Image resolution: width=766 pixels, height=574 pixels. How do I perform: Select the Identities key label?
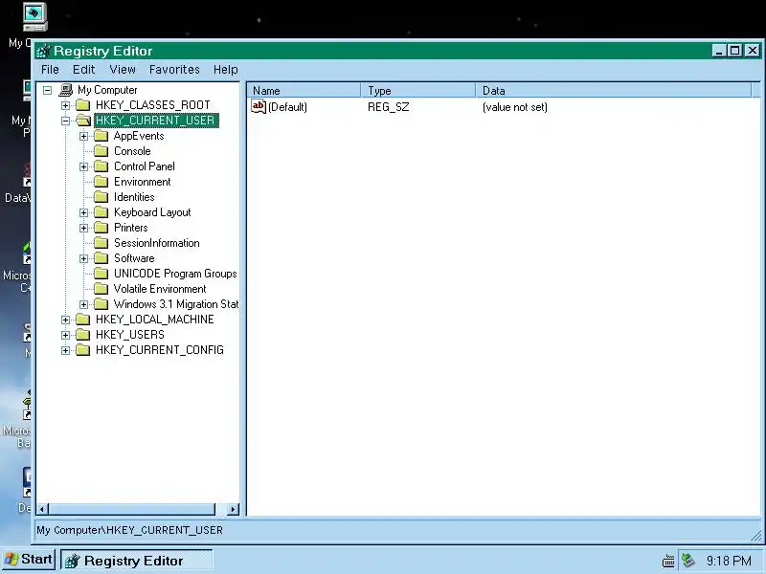[134, 197]
